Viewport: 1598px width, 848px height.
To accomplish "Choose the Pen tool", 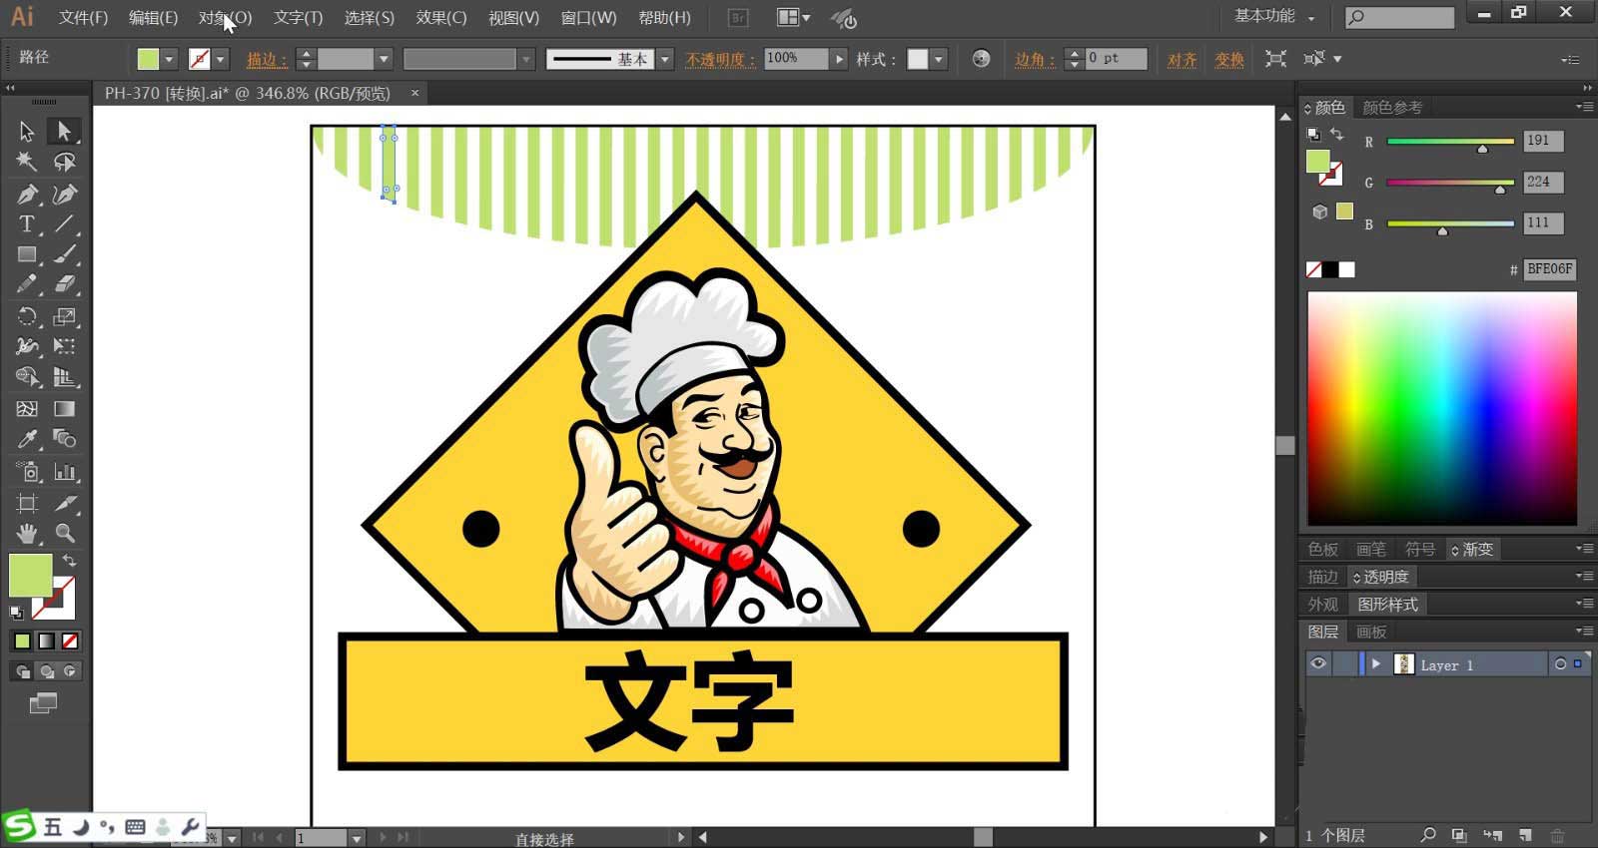I will [x=27, y=194].
